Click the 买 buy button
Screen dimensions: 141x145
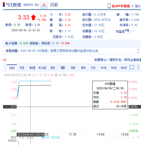pos(44,5)
